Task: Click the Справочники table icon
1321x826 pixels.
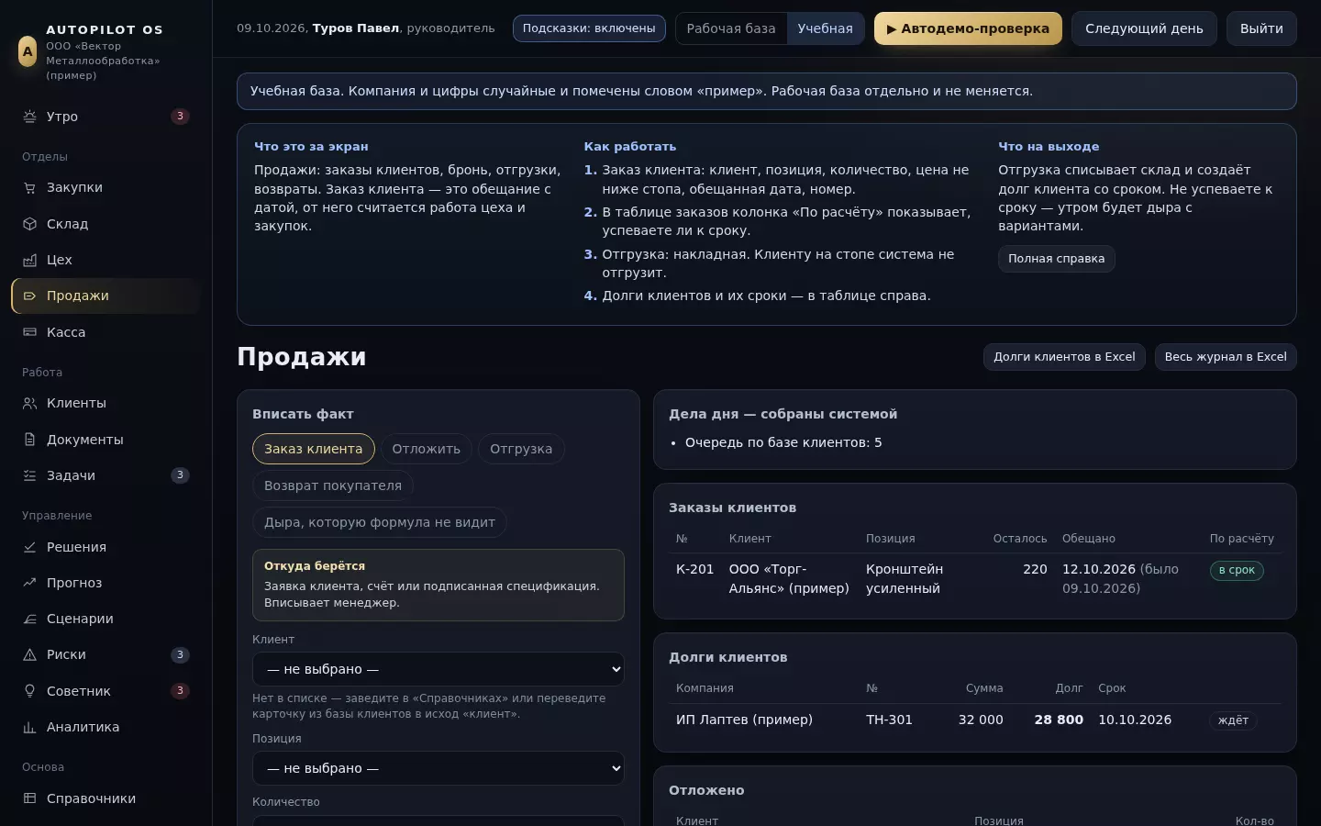Action: pos(29,798)
